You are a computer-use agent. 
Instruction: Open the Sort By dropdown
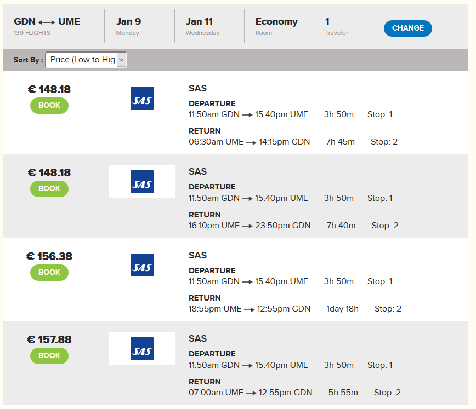(86, 60)
